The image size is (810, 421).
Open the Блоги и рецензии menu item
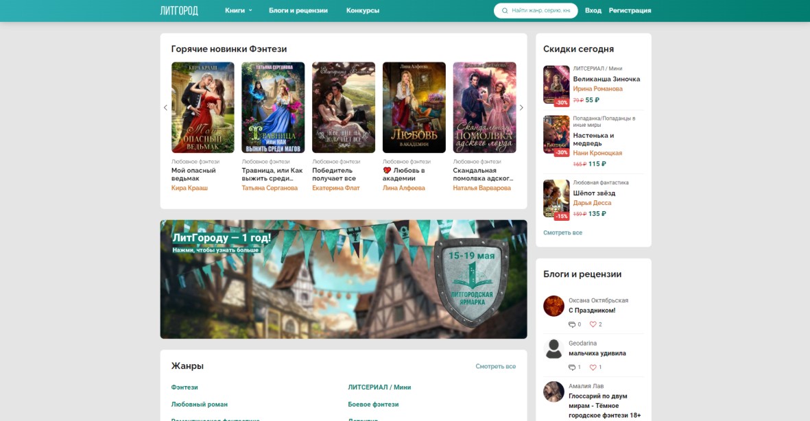298,10
